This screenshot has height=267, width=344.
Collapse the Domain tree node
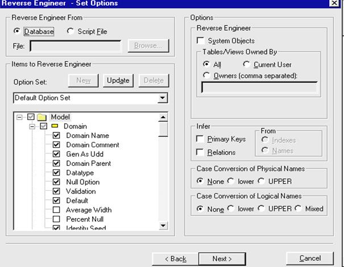tap(32, 127)
